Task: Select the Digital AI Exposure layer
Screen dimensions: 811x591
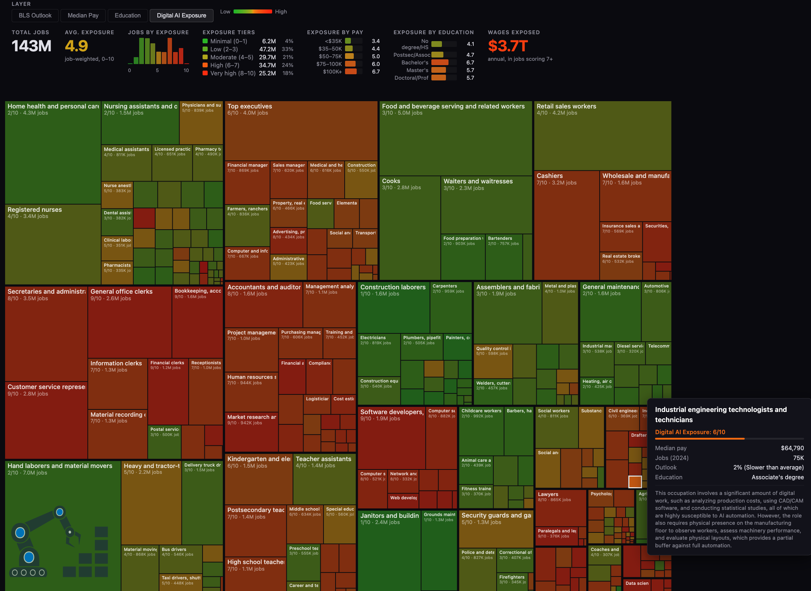Action: pos(181,16)
